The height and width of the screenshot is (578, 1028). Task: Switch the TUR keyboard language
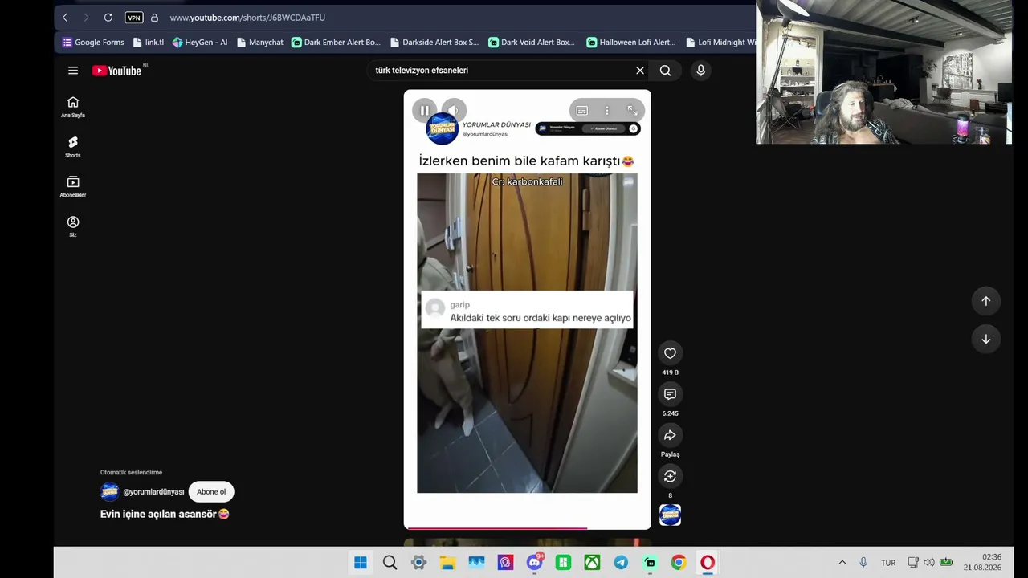888,563
